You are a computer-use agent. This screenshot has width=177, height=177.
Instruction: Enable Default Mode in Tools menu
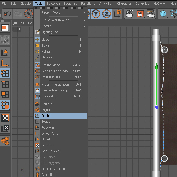point(60,65)
